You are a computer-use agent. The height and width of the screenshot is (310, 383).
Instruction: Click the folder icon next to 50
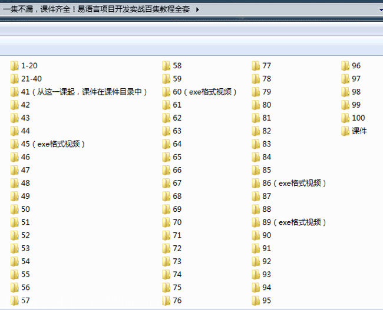point(14,209)
